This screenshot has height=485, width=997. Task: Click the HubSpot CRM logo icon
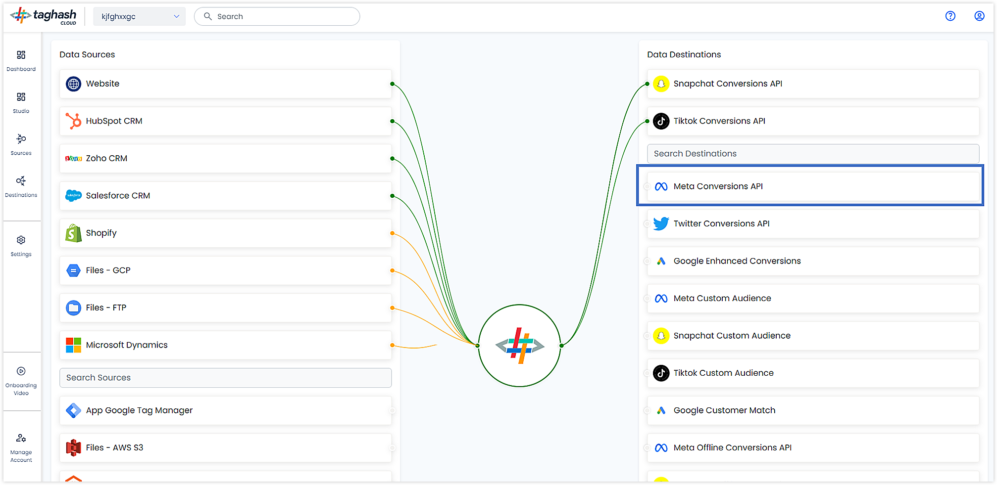[x=74, y=121]
